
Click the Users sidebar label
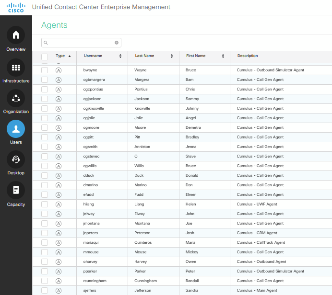(x=16, y=142)
